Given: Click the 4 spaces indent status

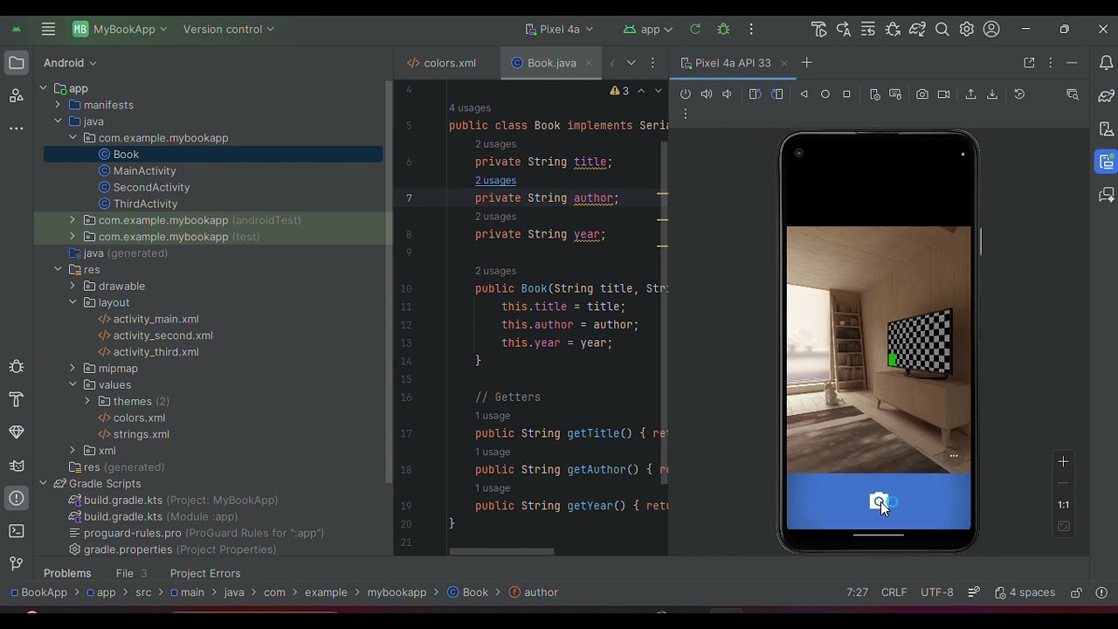Looking at the screenshot, I should click(x=1025, y=592).
